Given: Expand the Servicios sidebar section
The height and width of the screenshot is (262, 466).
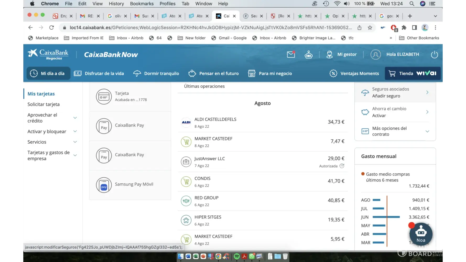Looking at the screenshot, I should pos(75,142).
